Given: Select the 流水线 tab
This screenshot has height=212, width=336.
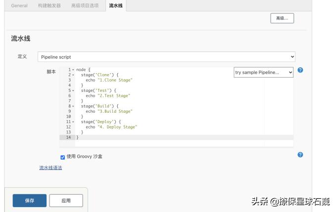Looking at the screenshot, I should pyautogui.click(x=116, y=5).
